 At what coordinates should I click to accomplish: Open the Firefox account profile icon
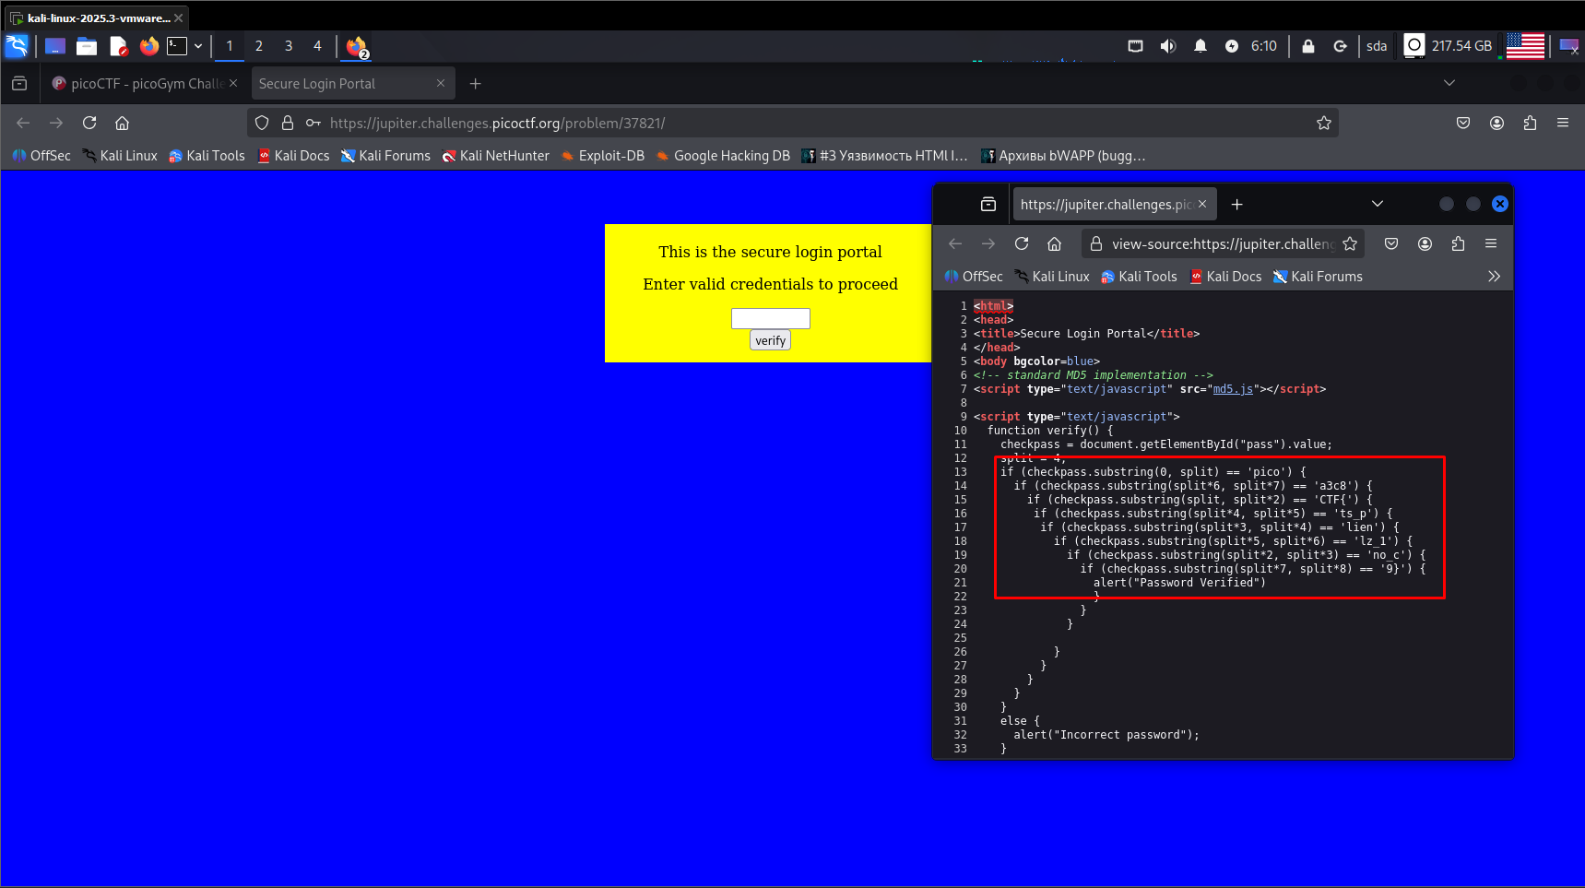1496,123
